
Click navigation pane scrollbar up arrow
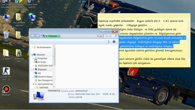point(54,46)
